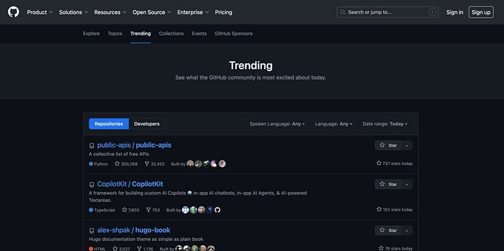Open alex-shpak / hugo-book repository link
504x251 pixels.
(x=134, y=230)
